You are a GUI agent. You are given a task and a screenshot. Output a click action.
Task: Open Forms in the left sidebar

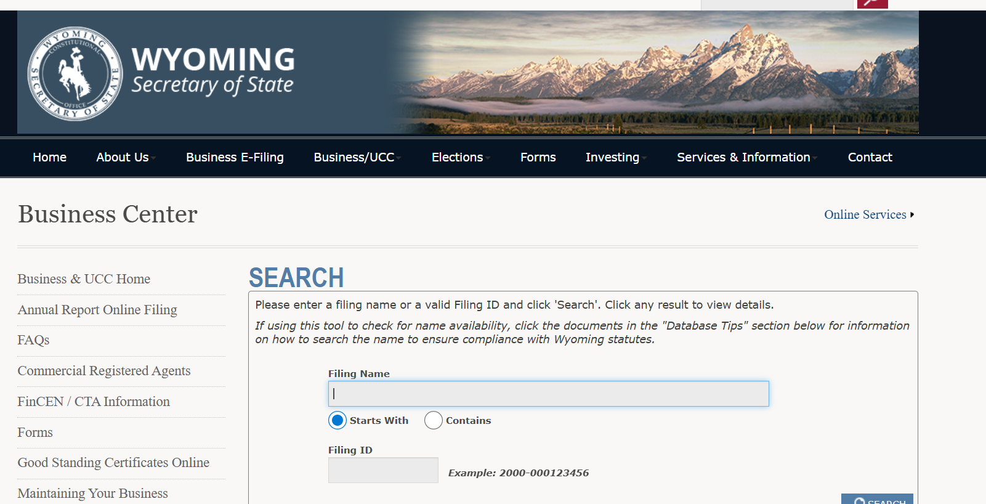pos(35,433)
